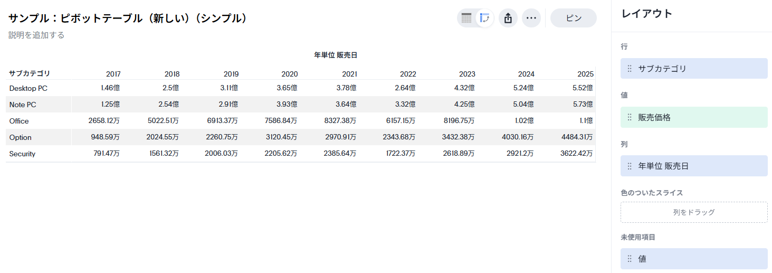
Task: Click the share export icon
Action: (508, 18)
